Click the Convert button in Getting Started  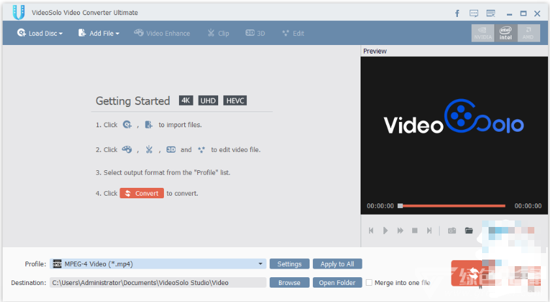coord(142,193)
